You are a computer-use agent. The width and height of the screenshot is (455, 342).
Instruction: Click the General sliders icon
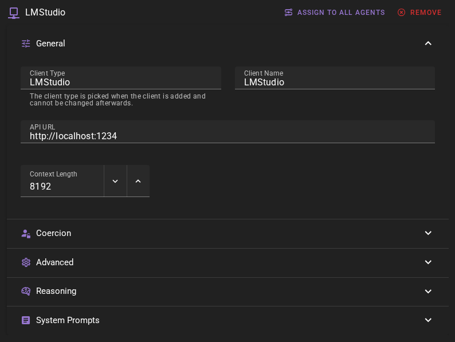[x=26, y=44]
